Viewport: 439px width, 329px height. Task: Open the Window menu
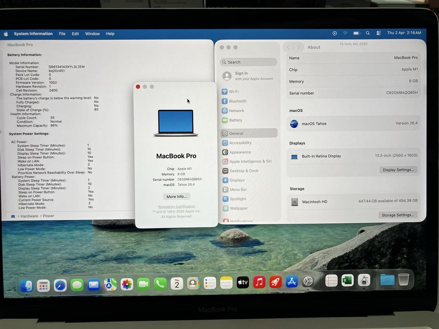(x=92, y=33)
